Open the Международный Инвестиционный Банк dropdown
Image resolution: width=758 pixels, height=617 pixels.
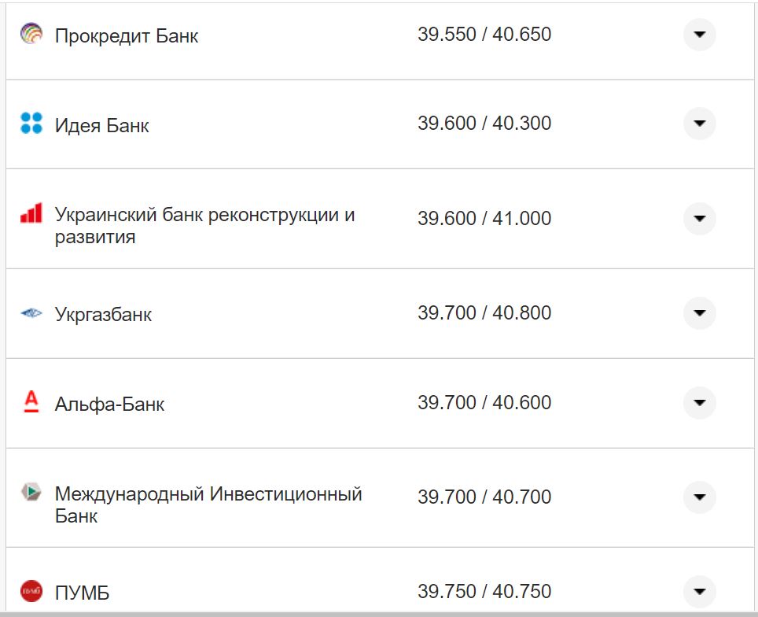[699, 496]
